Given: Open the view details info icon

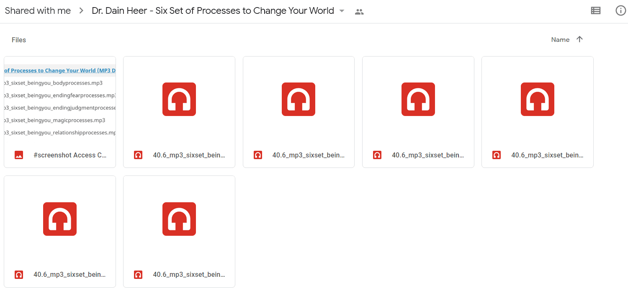Looking at the screenshot, I should (x=621, y=11).
